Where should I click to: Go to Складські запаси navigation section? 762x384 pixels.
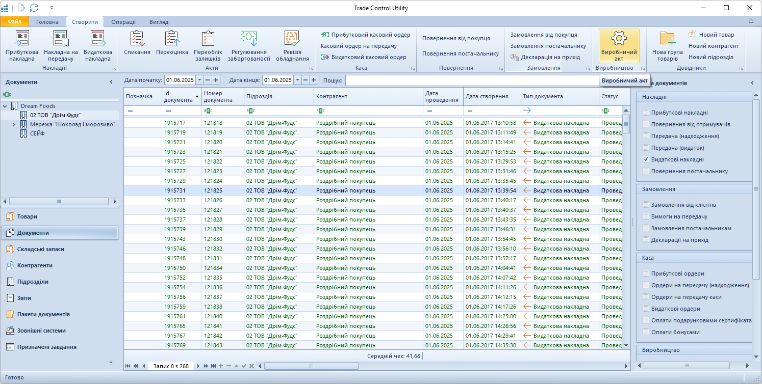[x=41, y=249]
